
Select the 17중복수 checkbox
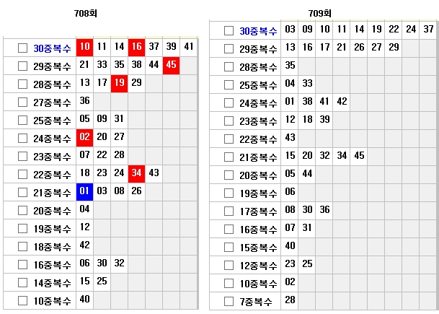point(229,210)
